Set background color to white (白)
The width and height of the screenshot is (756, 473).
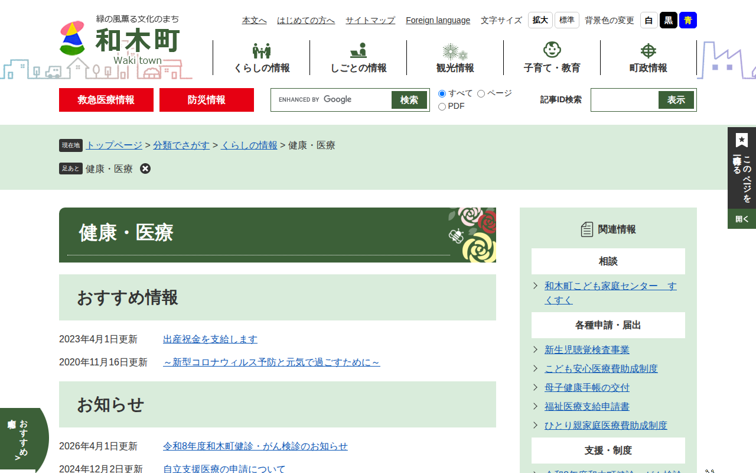649,20
